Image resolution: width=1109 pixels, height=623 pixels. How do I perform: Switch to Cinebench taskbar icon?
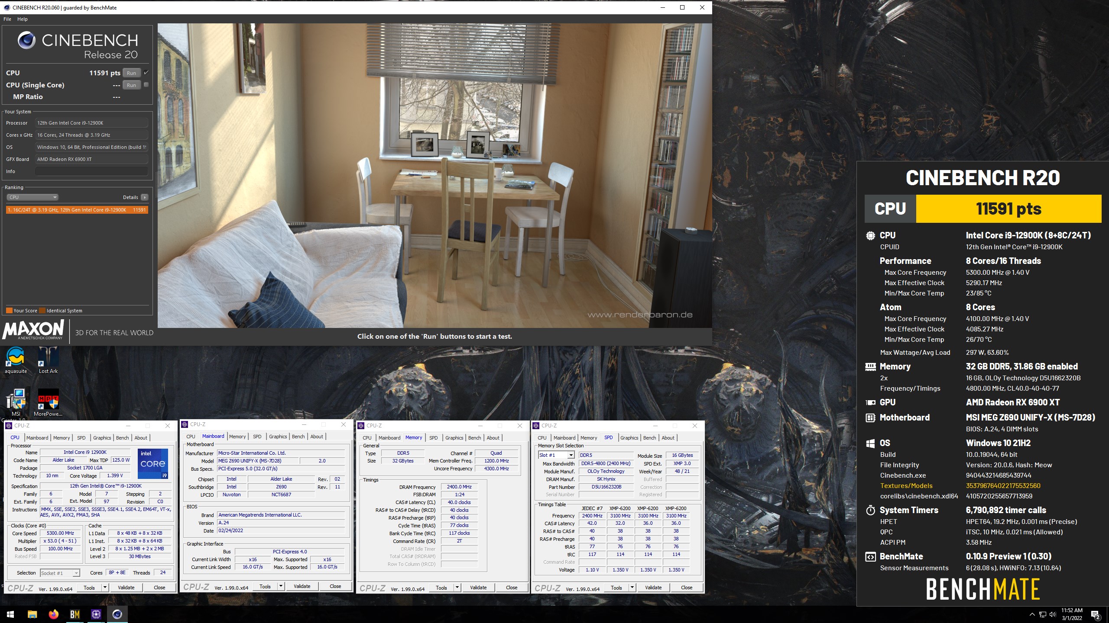pos(117,614)
